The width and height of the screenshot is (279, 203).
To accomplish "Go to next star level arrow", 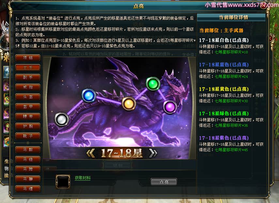I will point(153,153).
